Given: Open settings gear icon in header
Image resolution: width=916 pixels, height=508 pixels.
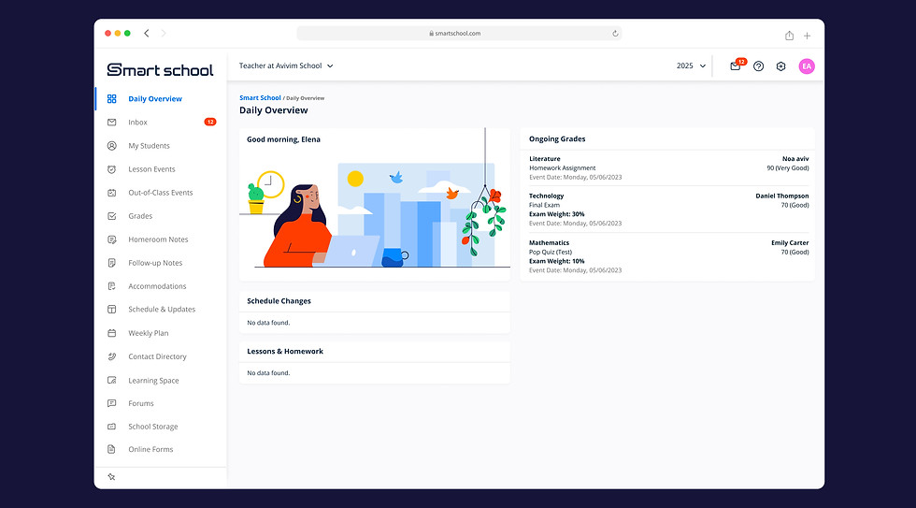Looking at the screenshot, I should [781, 66].
